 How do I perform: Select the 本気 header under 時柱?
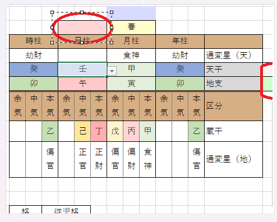pos(50,106)
